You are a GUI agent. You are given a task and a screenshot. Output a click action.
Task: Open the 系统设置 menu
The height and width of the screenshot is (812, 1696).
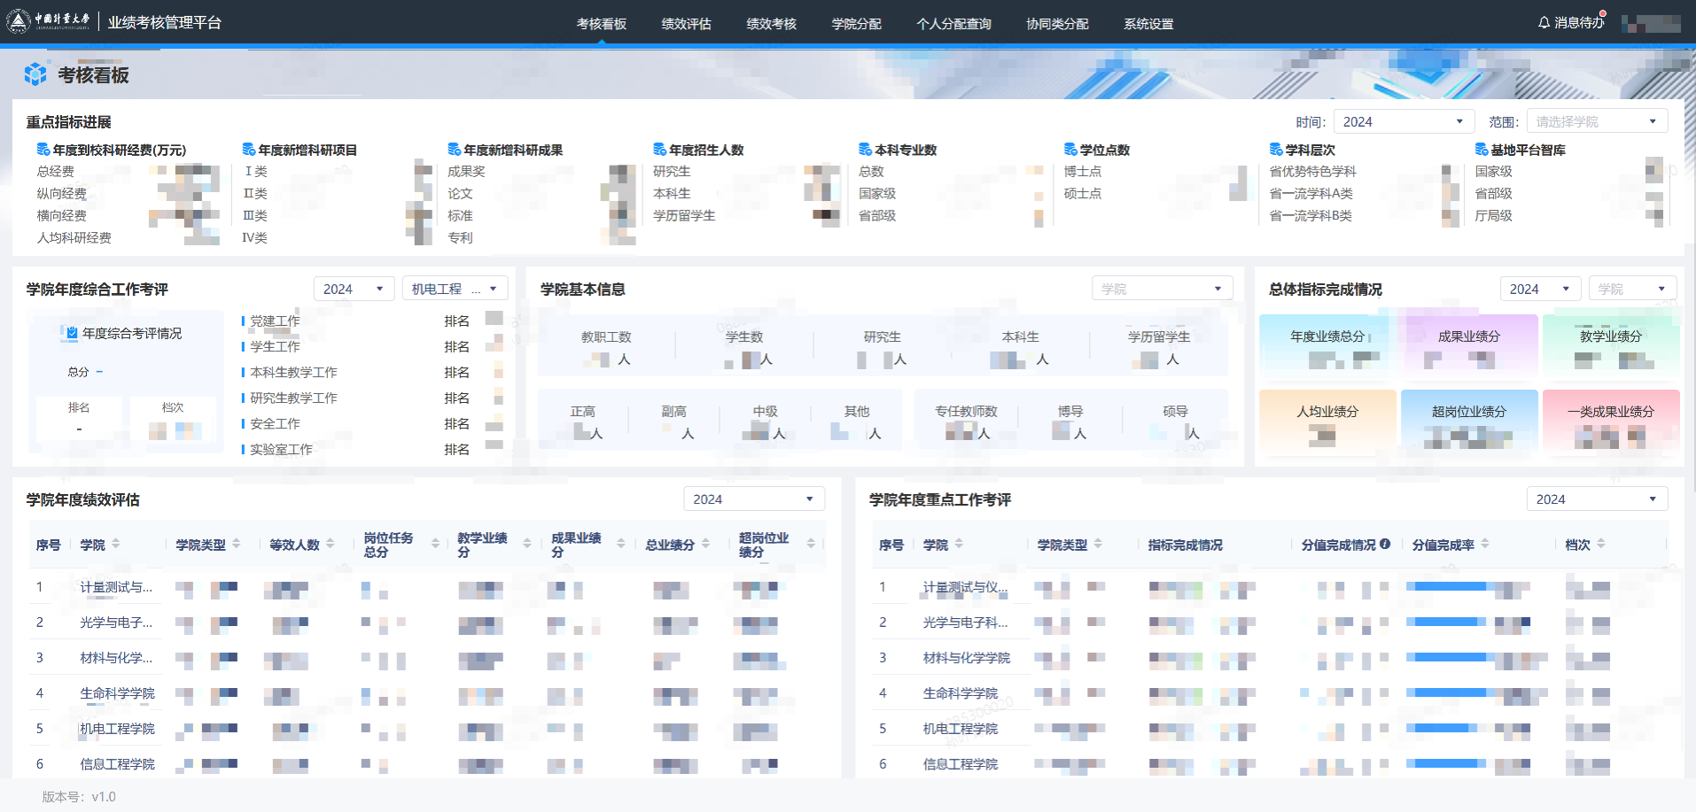1148,24
